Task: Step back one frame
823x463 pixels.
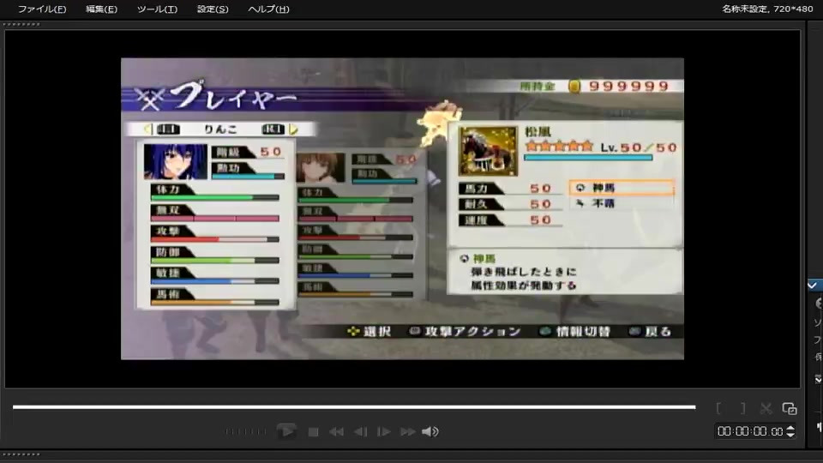Action: (x=361, y=432)
